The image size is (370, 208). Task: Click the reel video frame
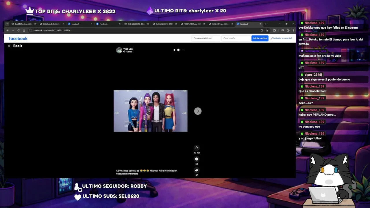(x=150, y=111)
